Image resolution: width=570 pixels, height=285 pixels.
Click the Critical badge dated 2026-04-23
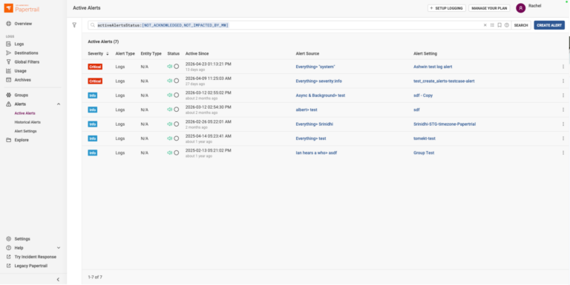click(95, 67)
